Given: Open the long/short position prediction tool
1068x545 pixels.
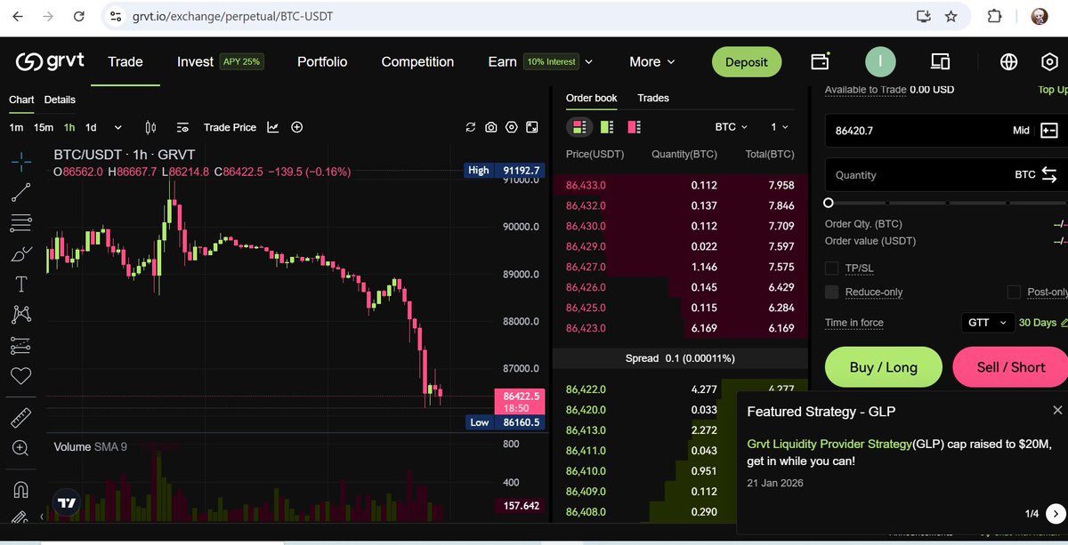Looking at the screenshot, I should 20,345.
